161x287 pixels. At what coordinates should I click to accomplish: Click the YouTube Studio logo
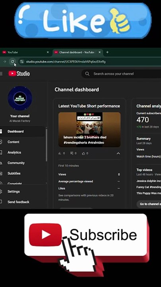[19, 74]
